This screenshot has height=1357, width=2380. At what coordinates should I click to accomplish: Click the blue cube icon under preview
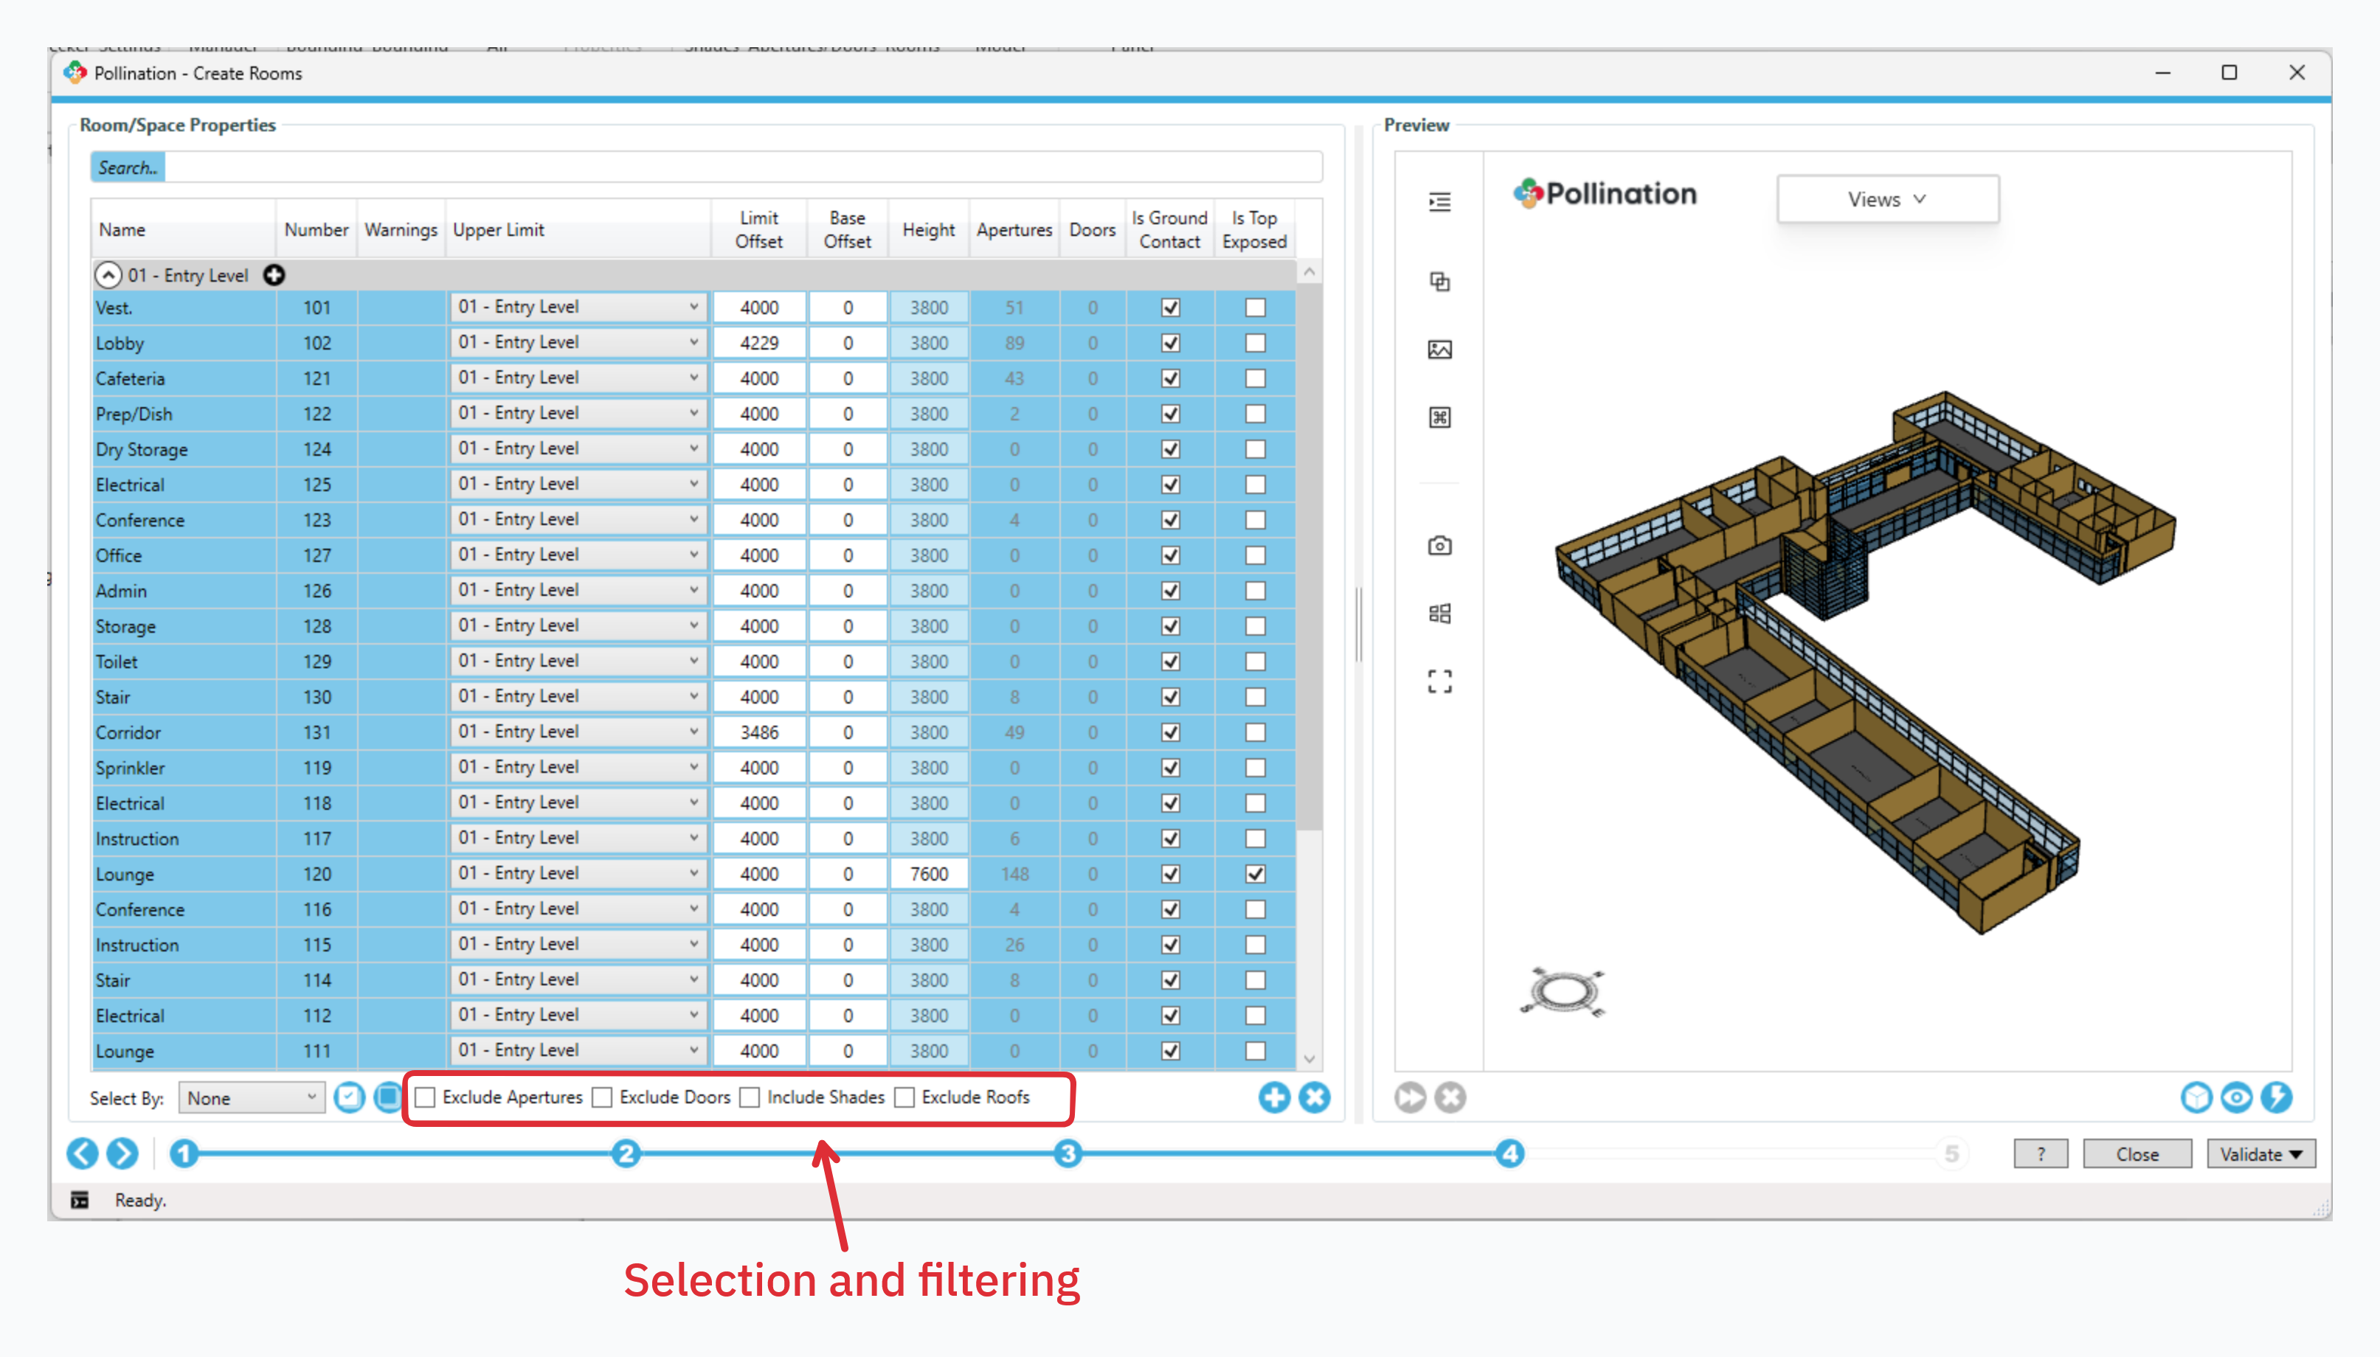coord(2196,1097)
